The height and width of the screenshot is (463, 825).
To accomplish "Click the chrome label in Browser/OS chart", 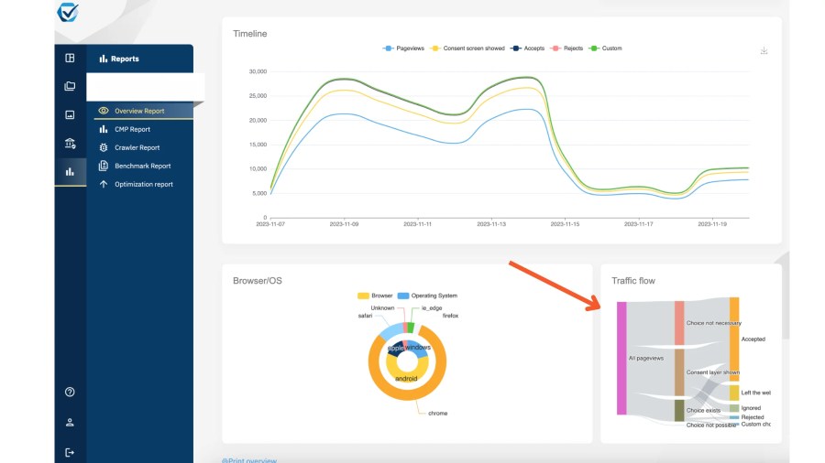I will pos(438,413).
